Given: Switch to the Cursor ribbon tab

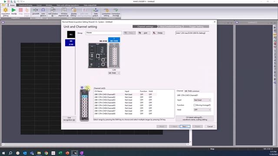Looking at the screenshot, I should (39, 5).
